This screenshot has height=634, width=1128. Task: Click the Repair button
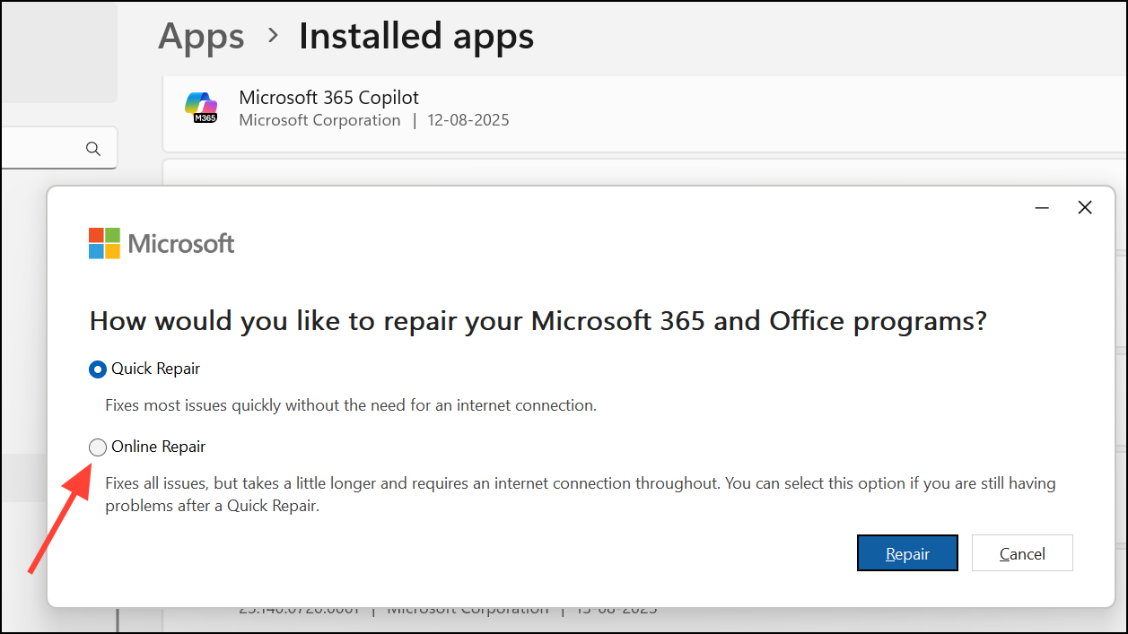pos(907,553)
